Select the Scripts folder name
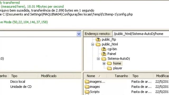 [95, 92]
